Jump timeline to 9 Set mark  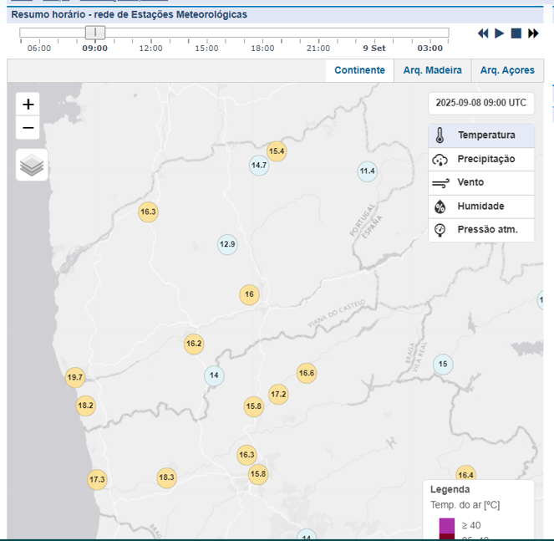click(374, 48)
